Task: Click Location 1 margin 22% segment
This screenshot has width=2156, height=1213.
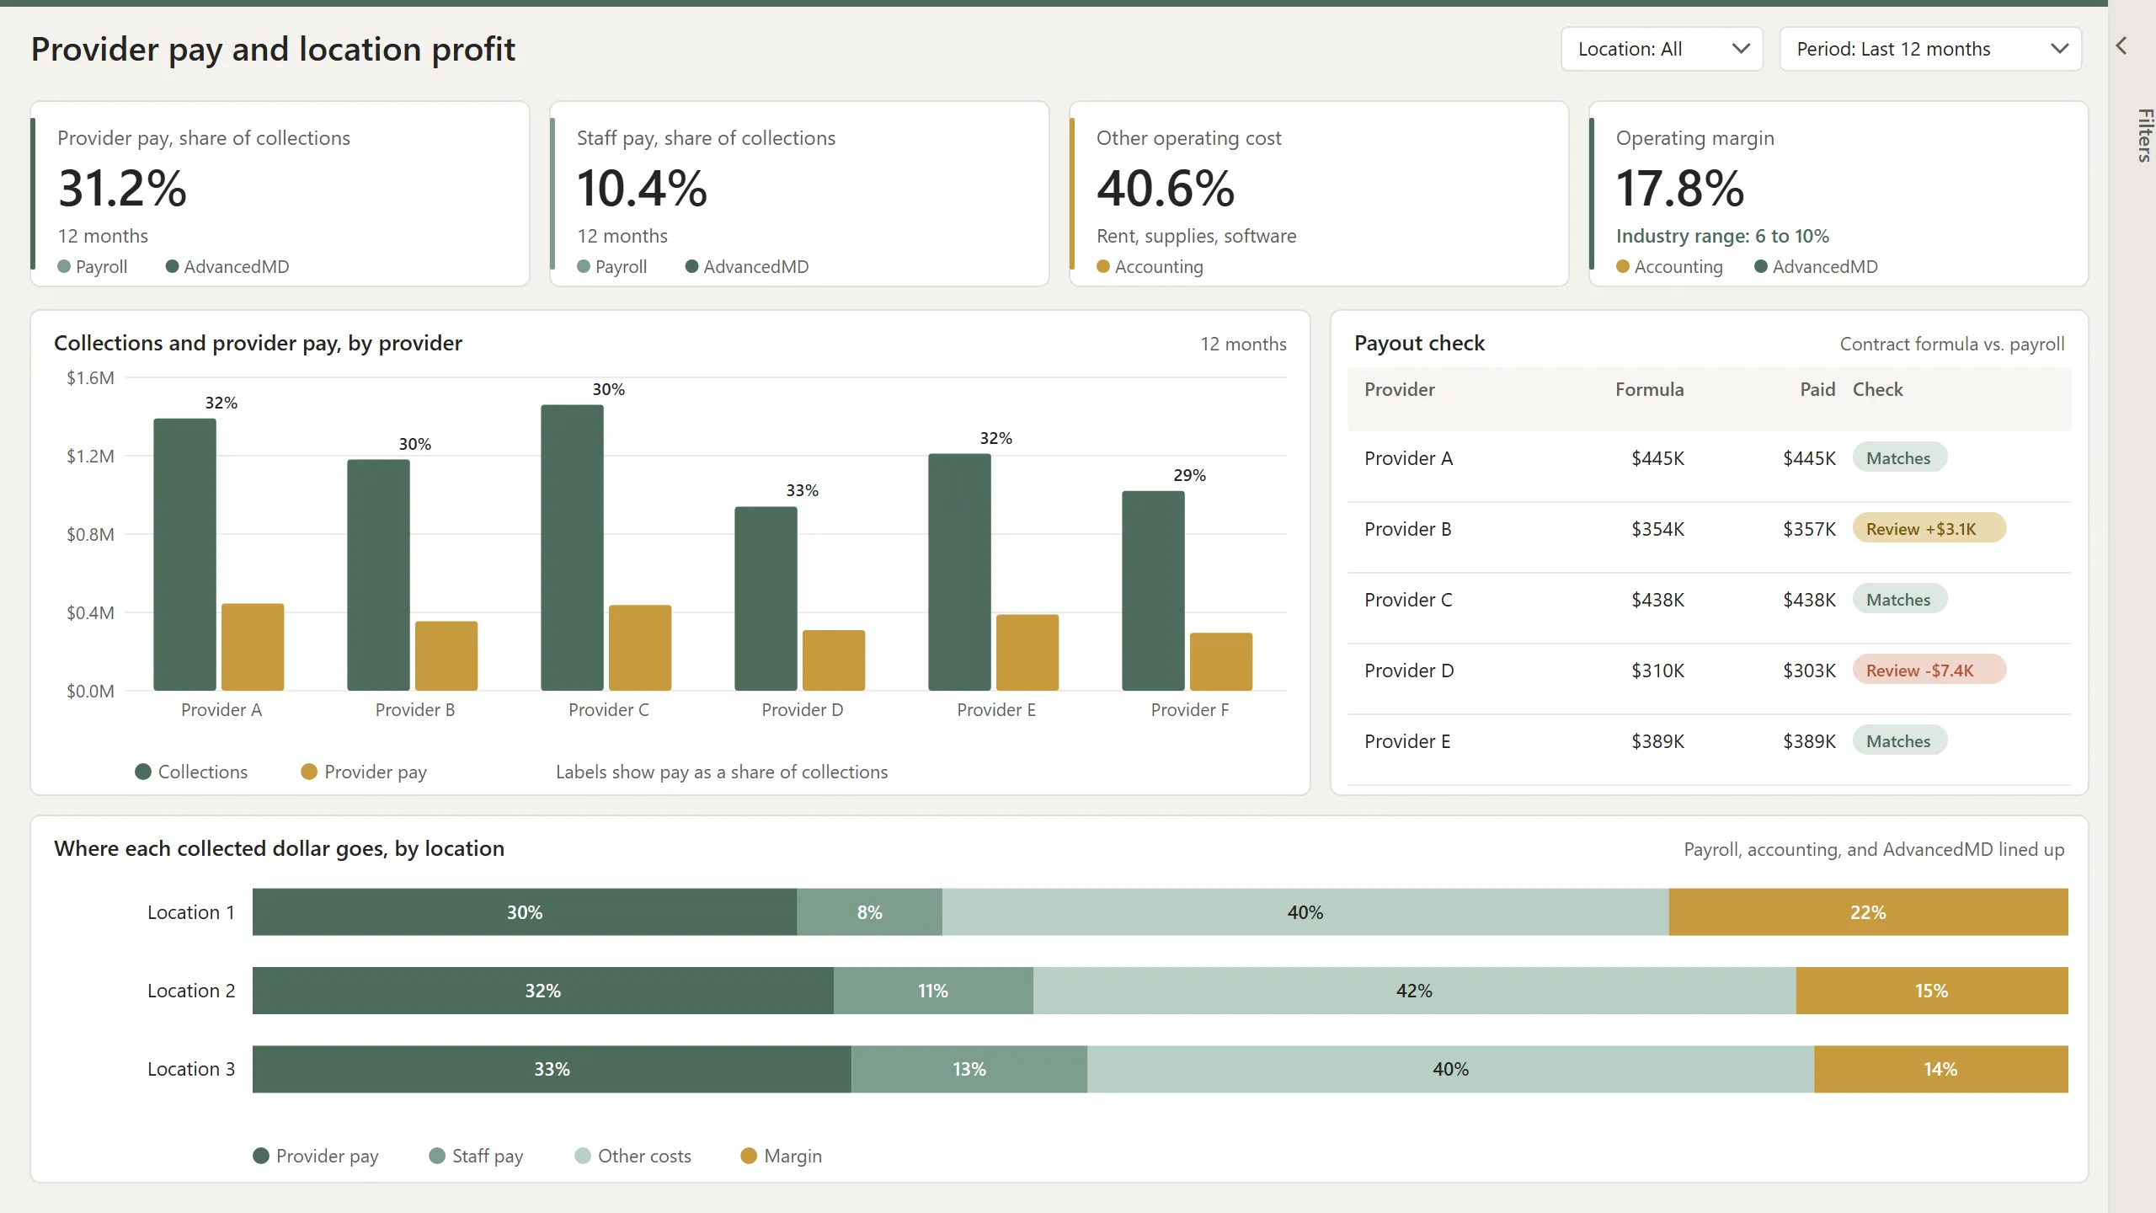Action: 1869,912
